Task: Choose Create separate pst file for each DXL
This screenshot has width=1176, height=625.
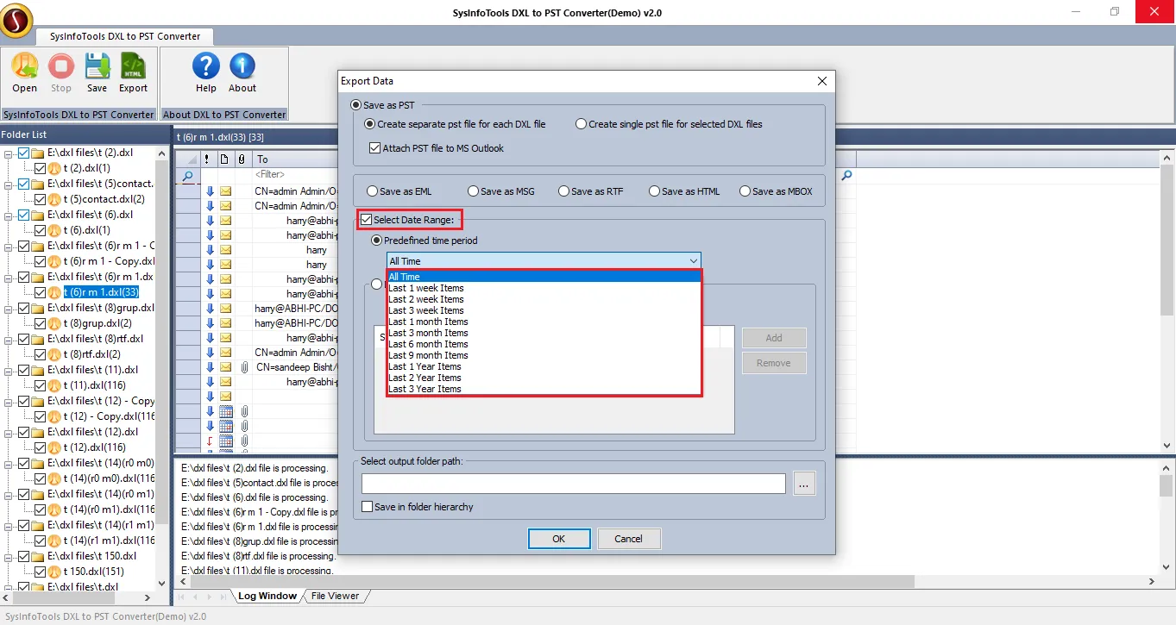Action: 370,124
